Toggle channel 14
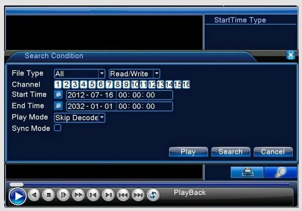The width and height of the screenshot is (302, 211). coord(169,84)
